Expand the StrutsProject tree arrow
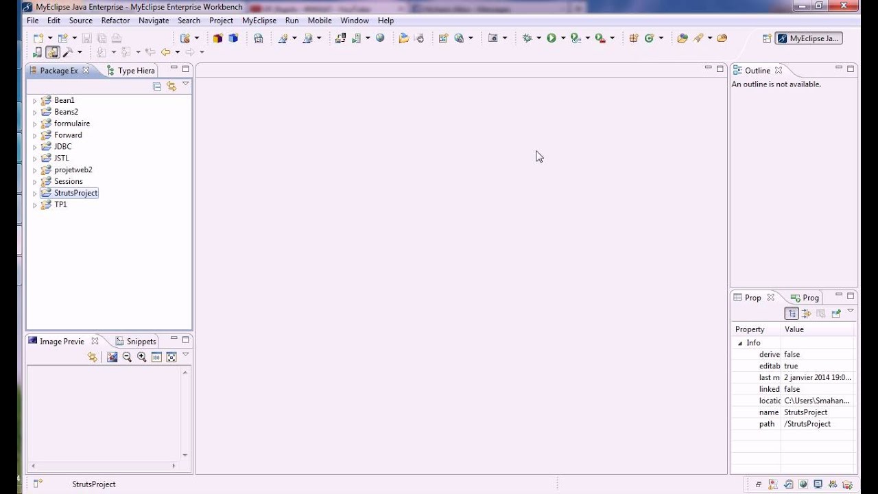The height and width of the screenshot is (494, 878). point(35,193)
